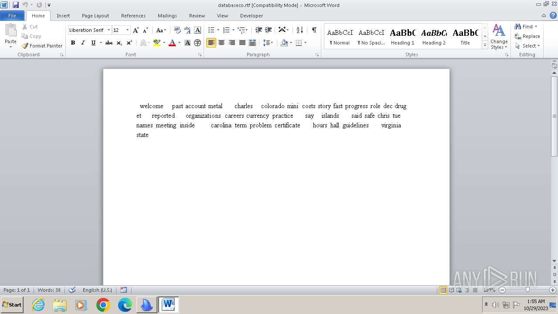Image resolution: width=558 pixels, height=314 pixels.
Task: Toggle Show/Hide paragraph marks
Action: (x=314, y=30)
